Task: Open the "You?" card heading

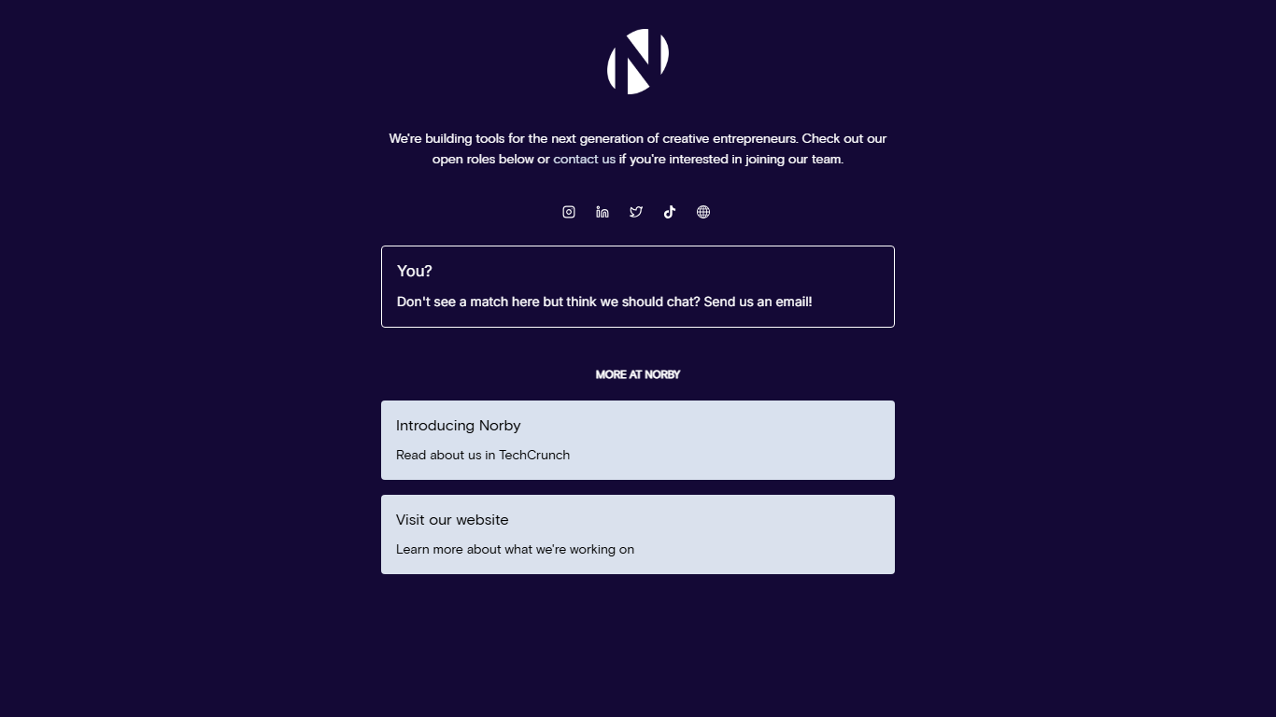Action: pyautogui.click(x=415, y=272)
